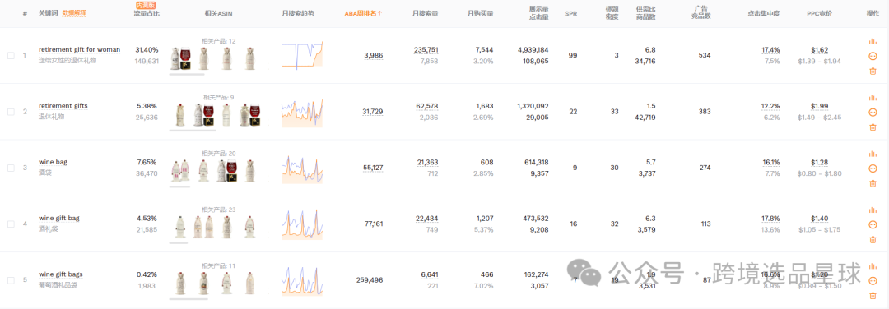This screenshot has width=889, height=309.
Task: Delete the wine gift bags row
Action: click(873, 295)
